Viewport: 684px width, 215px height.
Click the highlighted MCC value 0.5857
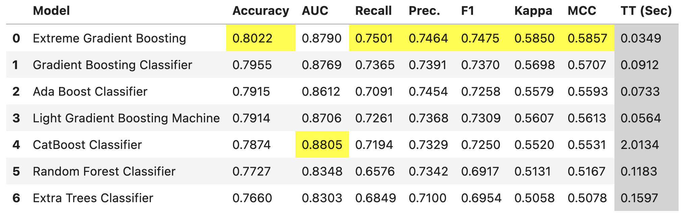click(587, 38)
